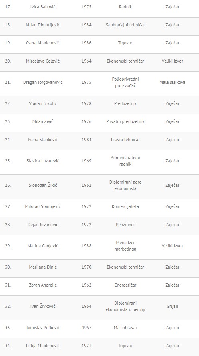Select Grljan location in row 32
199x356 pixels.
click(x=172, y=306)
